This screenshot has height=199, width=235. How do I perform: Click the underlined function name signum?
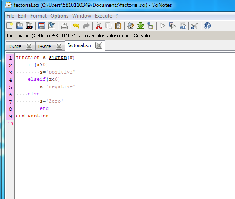[58, 57]
